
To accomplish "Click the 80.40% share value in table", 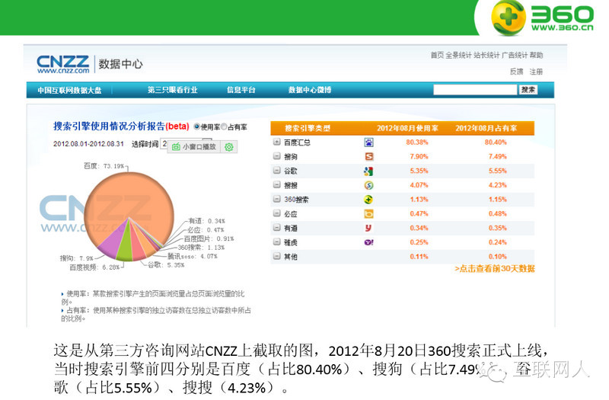I will coord(496,142).
